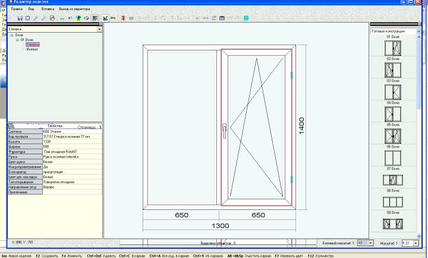Select the 02 Окно template thumbnail
This screenshot has width=428, height=258.
[x=393, y=70]
